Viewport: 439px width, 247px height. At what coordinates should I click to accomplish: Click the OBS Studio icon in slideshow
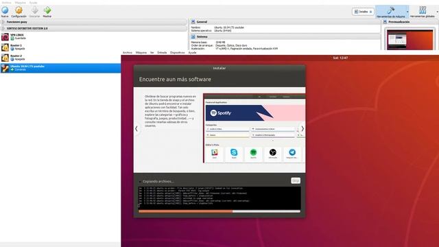point(273,152)
